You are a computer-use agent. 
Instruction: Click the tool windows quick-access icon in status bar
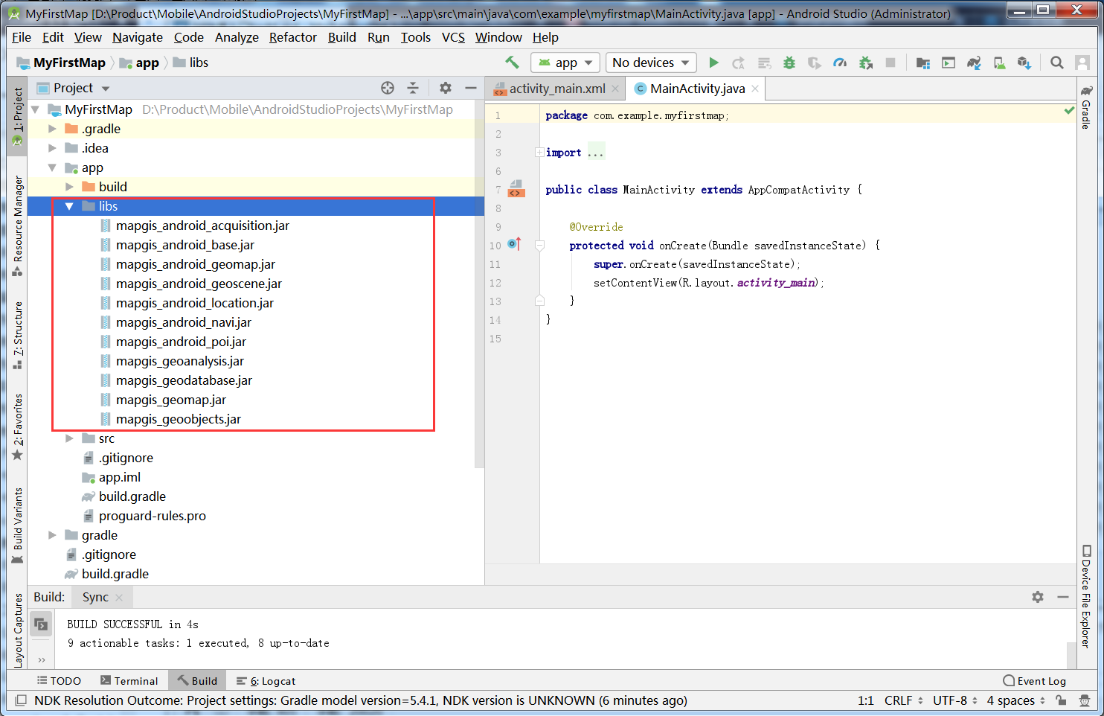click(21, 700)
